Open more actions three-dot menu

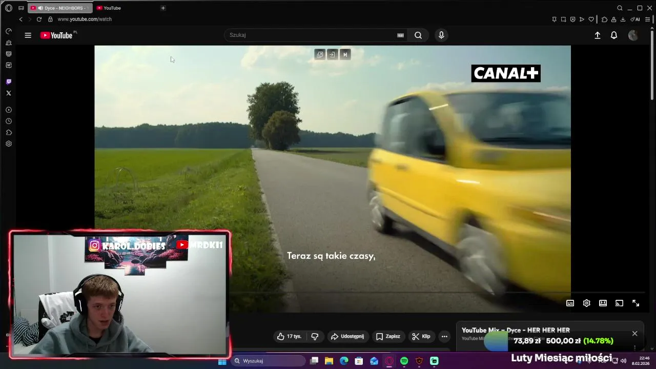point(444,337)
